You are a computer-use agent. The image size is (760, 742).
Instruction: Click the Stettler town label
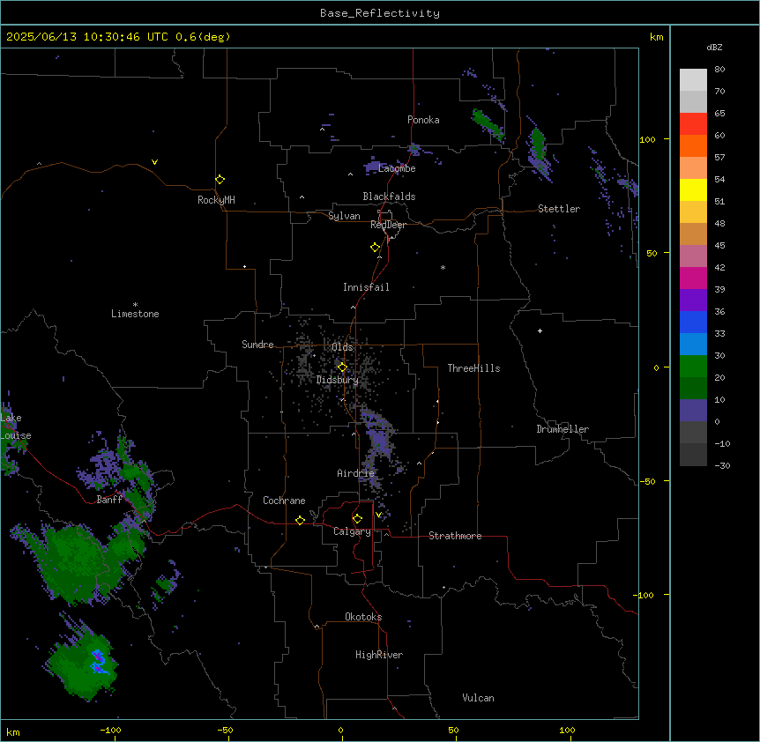pyautogui.click(x=559, y=209)
